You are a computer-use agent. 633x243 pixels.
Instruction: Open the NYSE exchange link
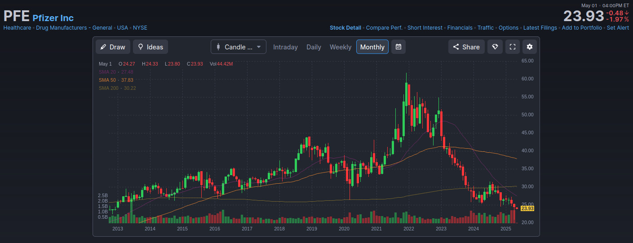[x=140, y=28]
